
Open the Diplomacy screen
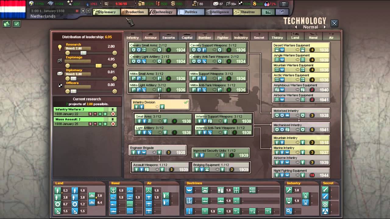[106, 12]
